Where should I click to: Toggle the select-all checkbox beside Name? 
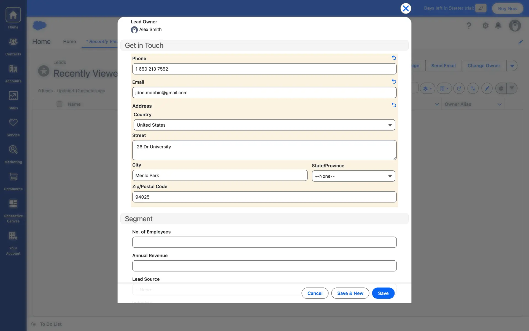point(59,104)
